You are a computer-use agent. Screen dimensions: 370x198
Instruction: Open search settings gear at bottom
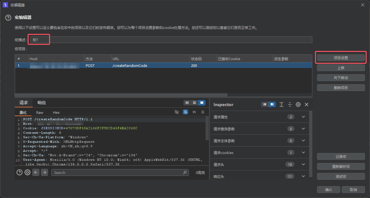coord(27,172)
